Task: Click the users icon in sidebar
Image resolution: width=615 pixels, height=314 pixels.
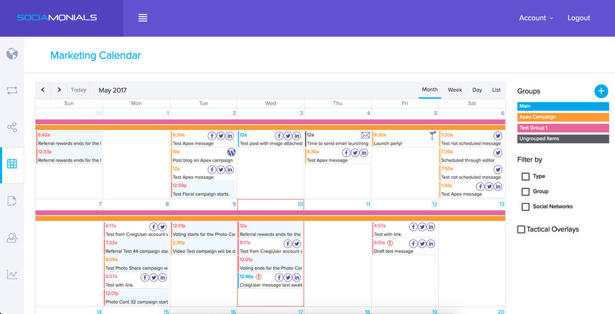Action: 12,238
